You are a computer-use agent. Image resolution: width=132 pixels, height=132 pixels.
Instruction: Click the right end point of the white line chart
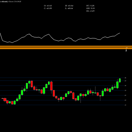pyautogui.click(x=120, y=33)
